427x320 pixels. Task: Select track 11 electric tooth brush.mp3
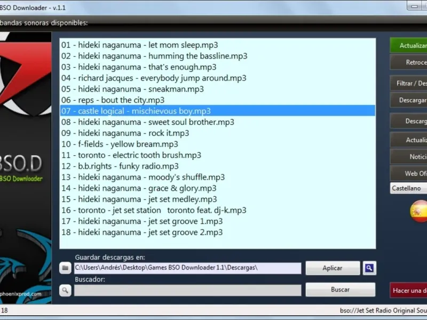[x=217, y=155]
